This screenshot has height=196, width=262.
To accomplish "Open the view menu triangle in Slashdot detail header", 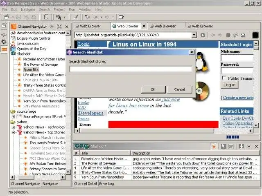I will coord(249,147).
